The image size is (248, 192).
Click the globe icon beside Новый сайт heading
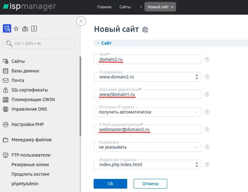coord(146,30)
